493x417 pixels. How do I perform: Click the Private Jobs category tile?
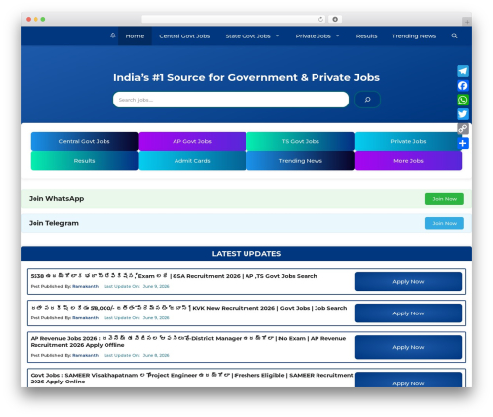point(408,141)
